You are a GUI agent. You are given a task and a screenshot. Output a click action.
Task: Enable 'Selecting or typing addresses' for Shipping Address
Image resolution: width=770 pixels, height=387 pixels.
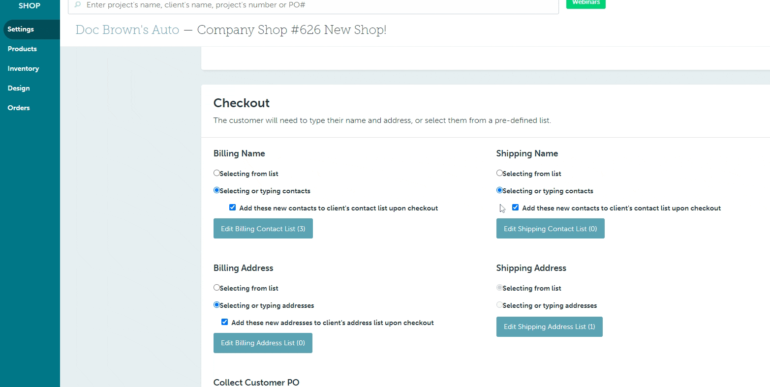click(x=499, y=304)
